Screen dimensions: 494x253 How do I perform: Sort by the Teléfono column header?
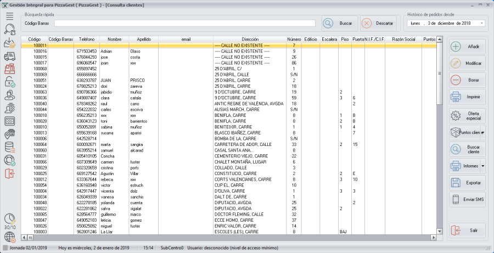coord(87,40)
